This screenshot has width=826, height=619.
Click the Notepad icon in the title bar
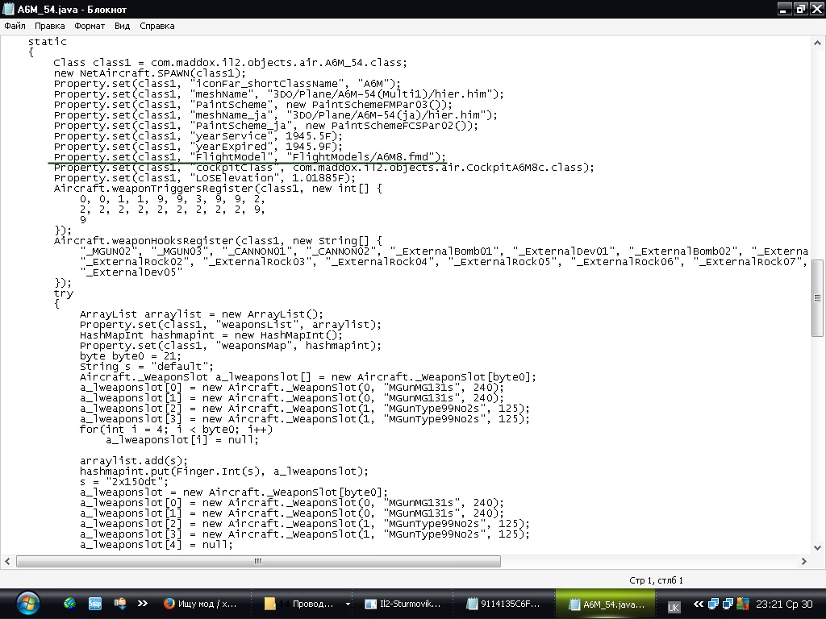point(8,9)
